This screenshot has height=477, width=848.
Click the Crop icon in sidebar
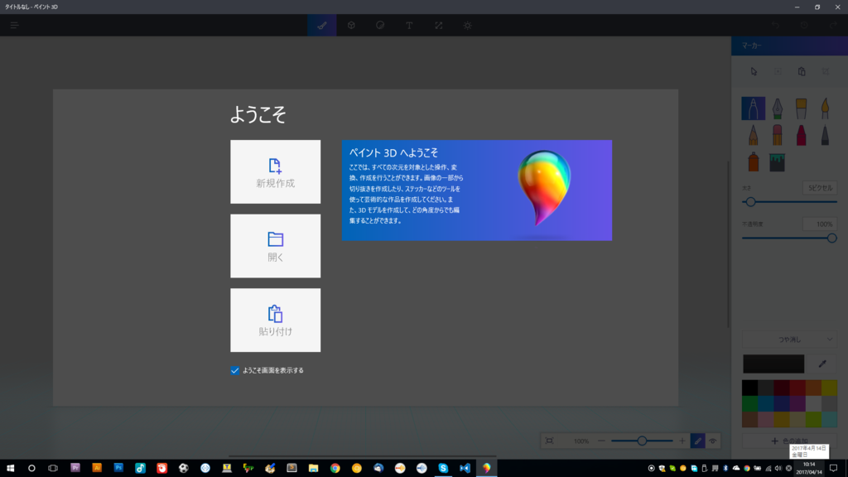(x=826, y=71)
